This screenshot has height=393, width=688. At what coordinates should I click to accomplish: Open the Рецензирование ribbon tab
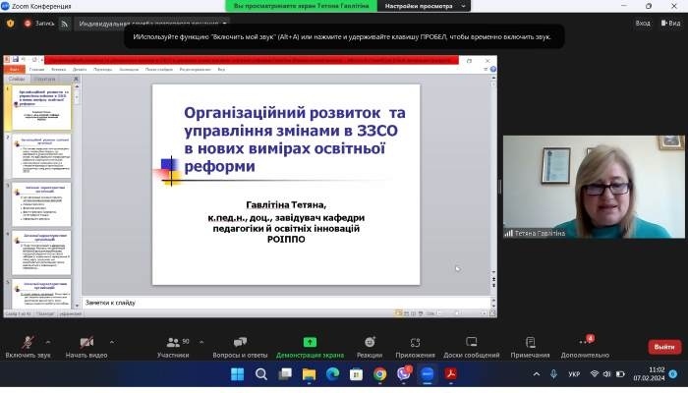click(196, 70)
